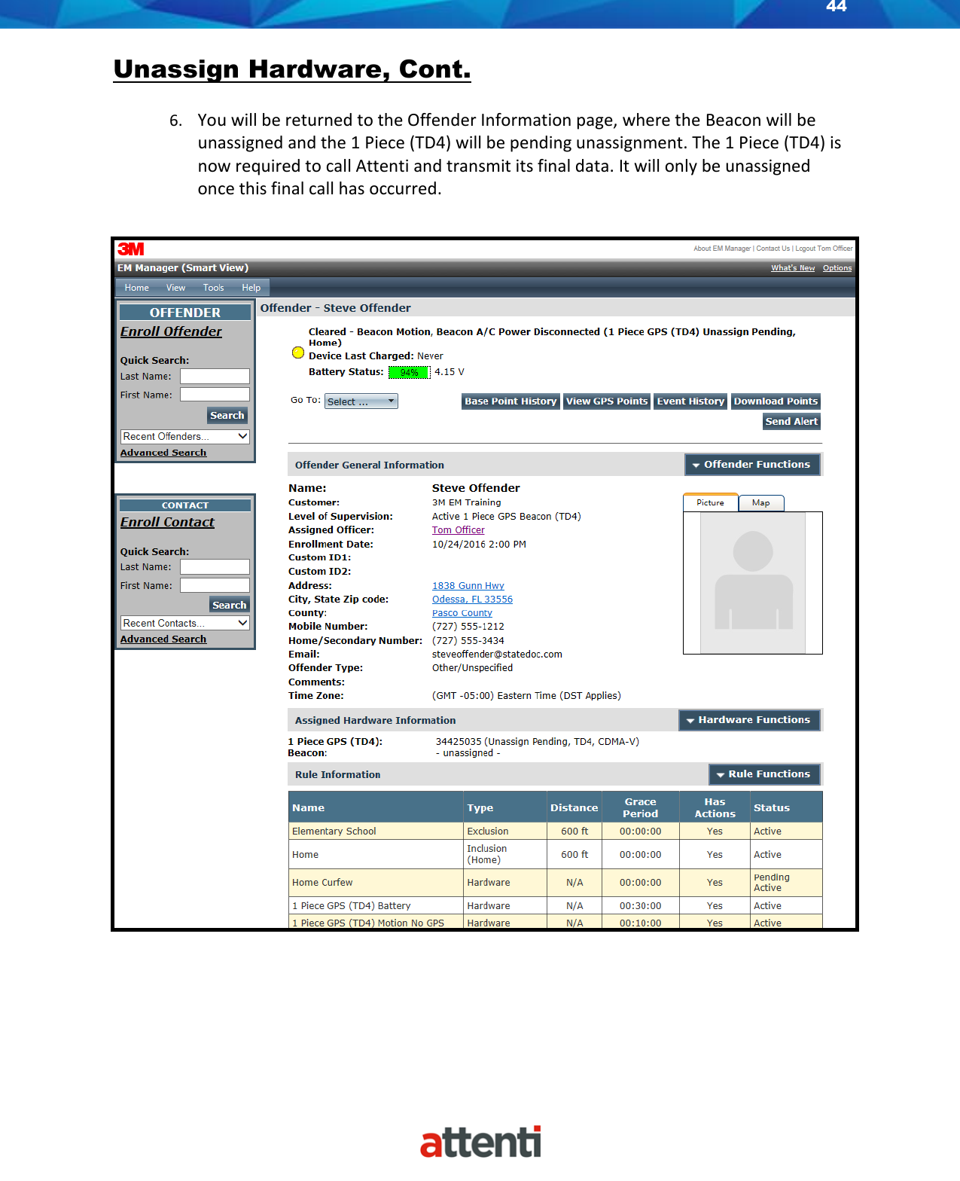Click the Grace Period column header

point(640,807)
